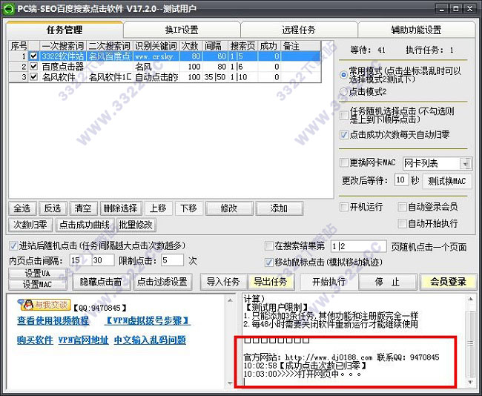Enable the 更换网卡MAC checkbox
Screen dimensions: 482x396
point(343,162)
